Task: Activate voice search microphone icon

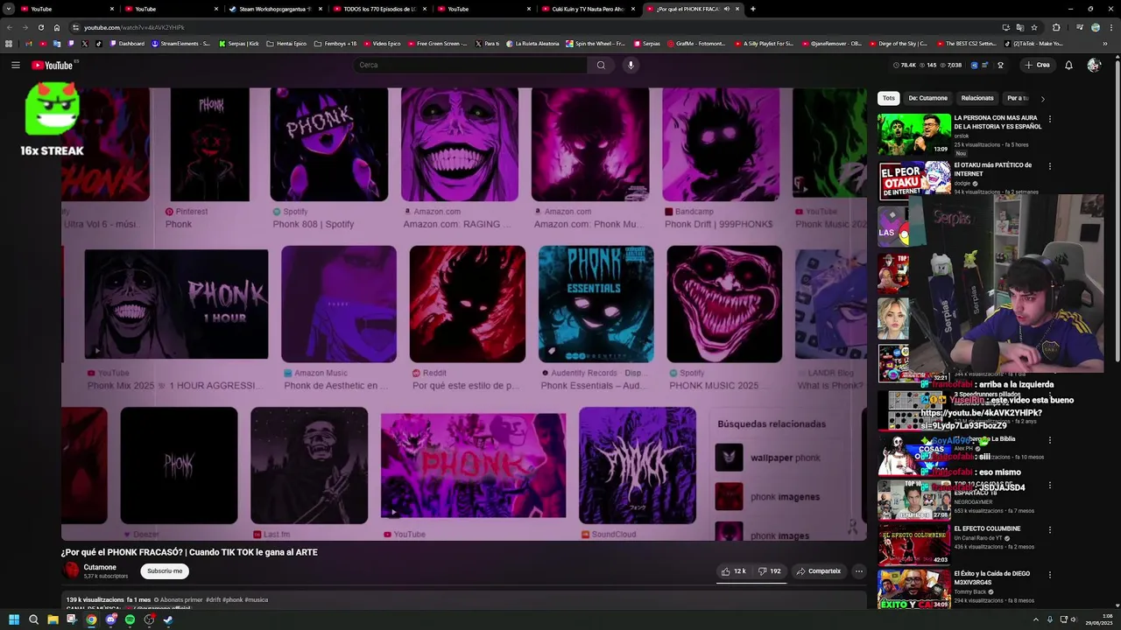Action: 630,65
